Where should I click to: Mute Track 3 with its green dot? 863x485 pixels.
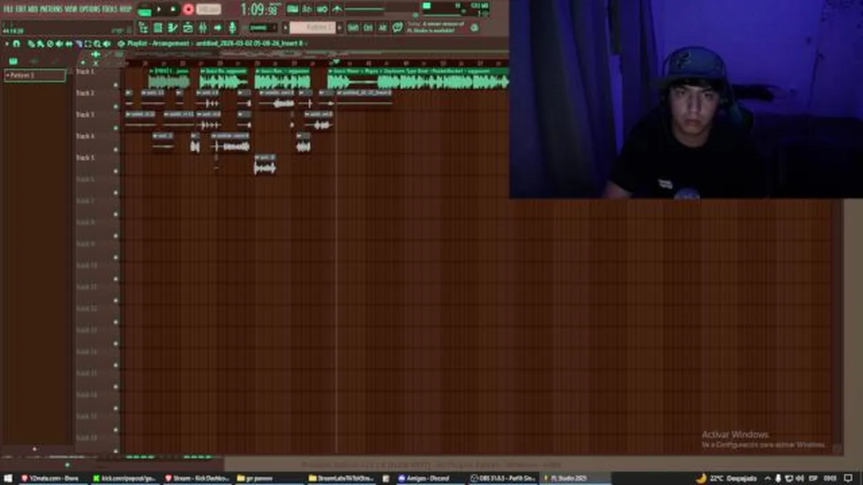115,128
